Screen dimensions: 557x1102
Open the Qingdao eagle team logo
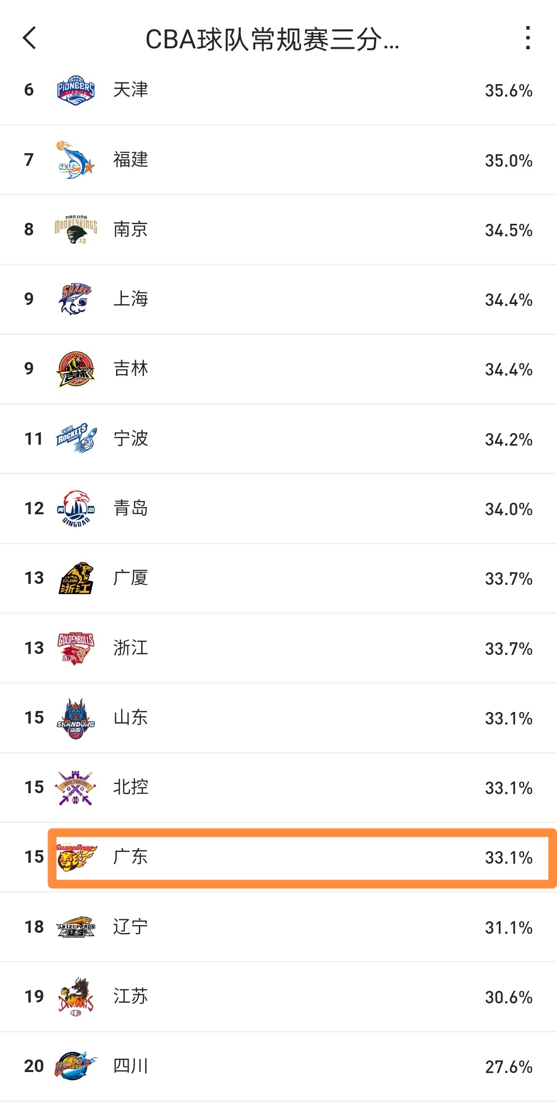pyautogui.click(x=75, y=508)
